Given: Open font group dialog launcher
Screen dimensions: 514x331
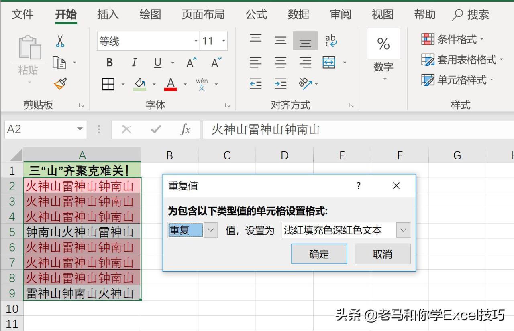Looking at the screenshot, I should pos(227,105).
